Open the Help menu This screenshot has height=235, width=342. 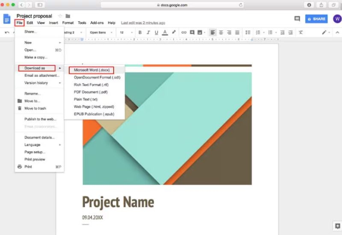(x=112, y=23)
